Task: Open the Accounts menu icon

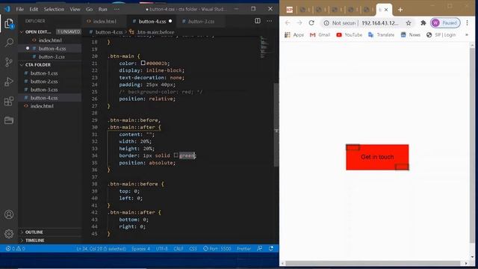Action: tap(9, 214)
